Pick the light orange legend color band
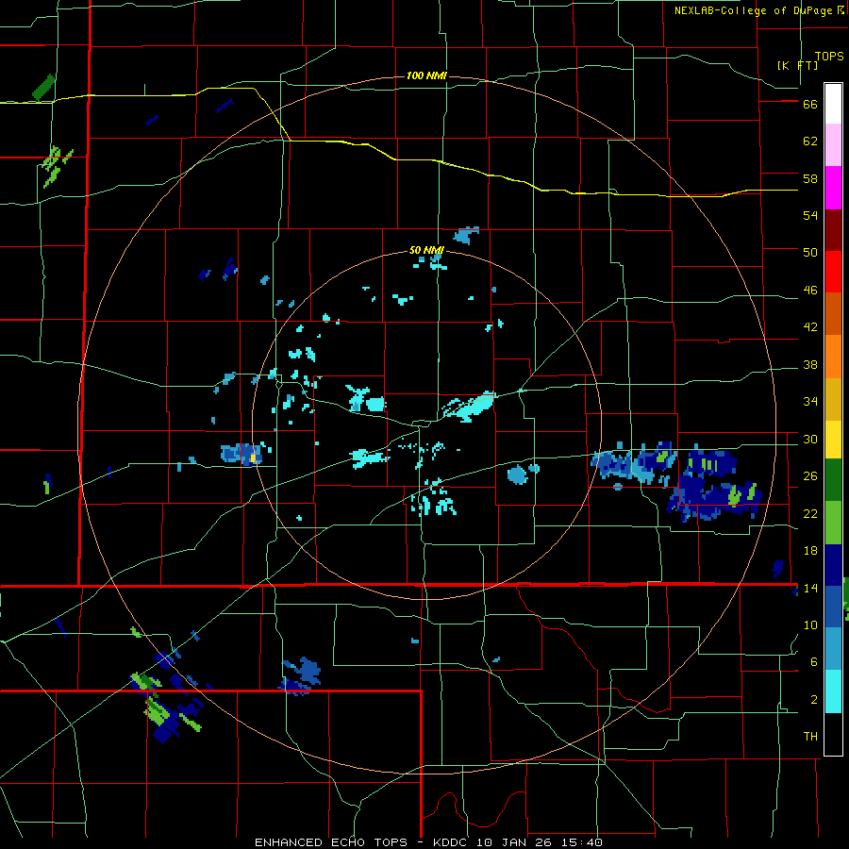The width and height of the screenshot is (849, 849). tap(833, 356)
